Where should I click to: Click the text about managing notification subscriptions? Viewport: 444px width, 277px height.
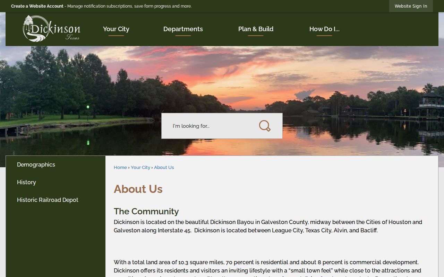[x=129, y=6]
